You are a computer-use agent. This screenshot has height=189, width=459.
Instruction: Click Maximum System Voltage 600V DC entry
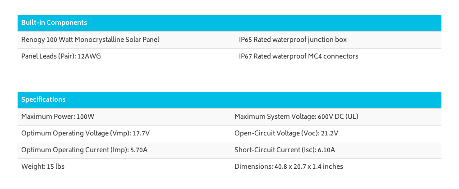[x=296, y=117]
